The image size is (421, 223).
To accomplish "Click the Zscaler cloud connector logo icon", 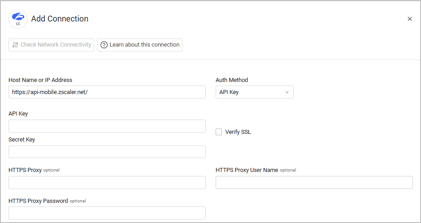I will [18, 19].
